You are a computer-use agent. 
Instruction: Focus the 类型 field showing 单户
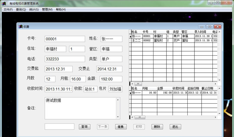click(x=111, y=59)
